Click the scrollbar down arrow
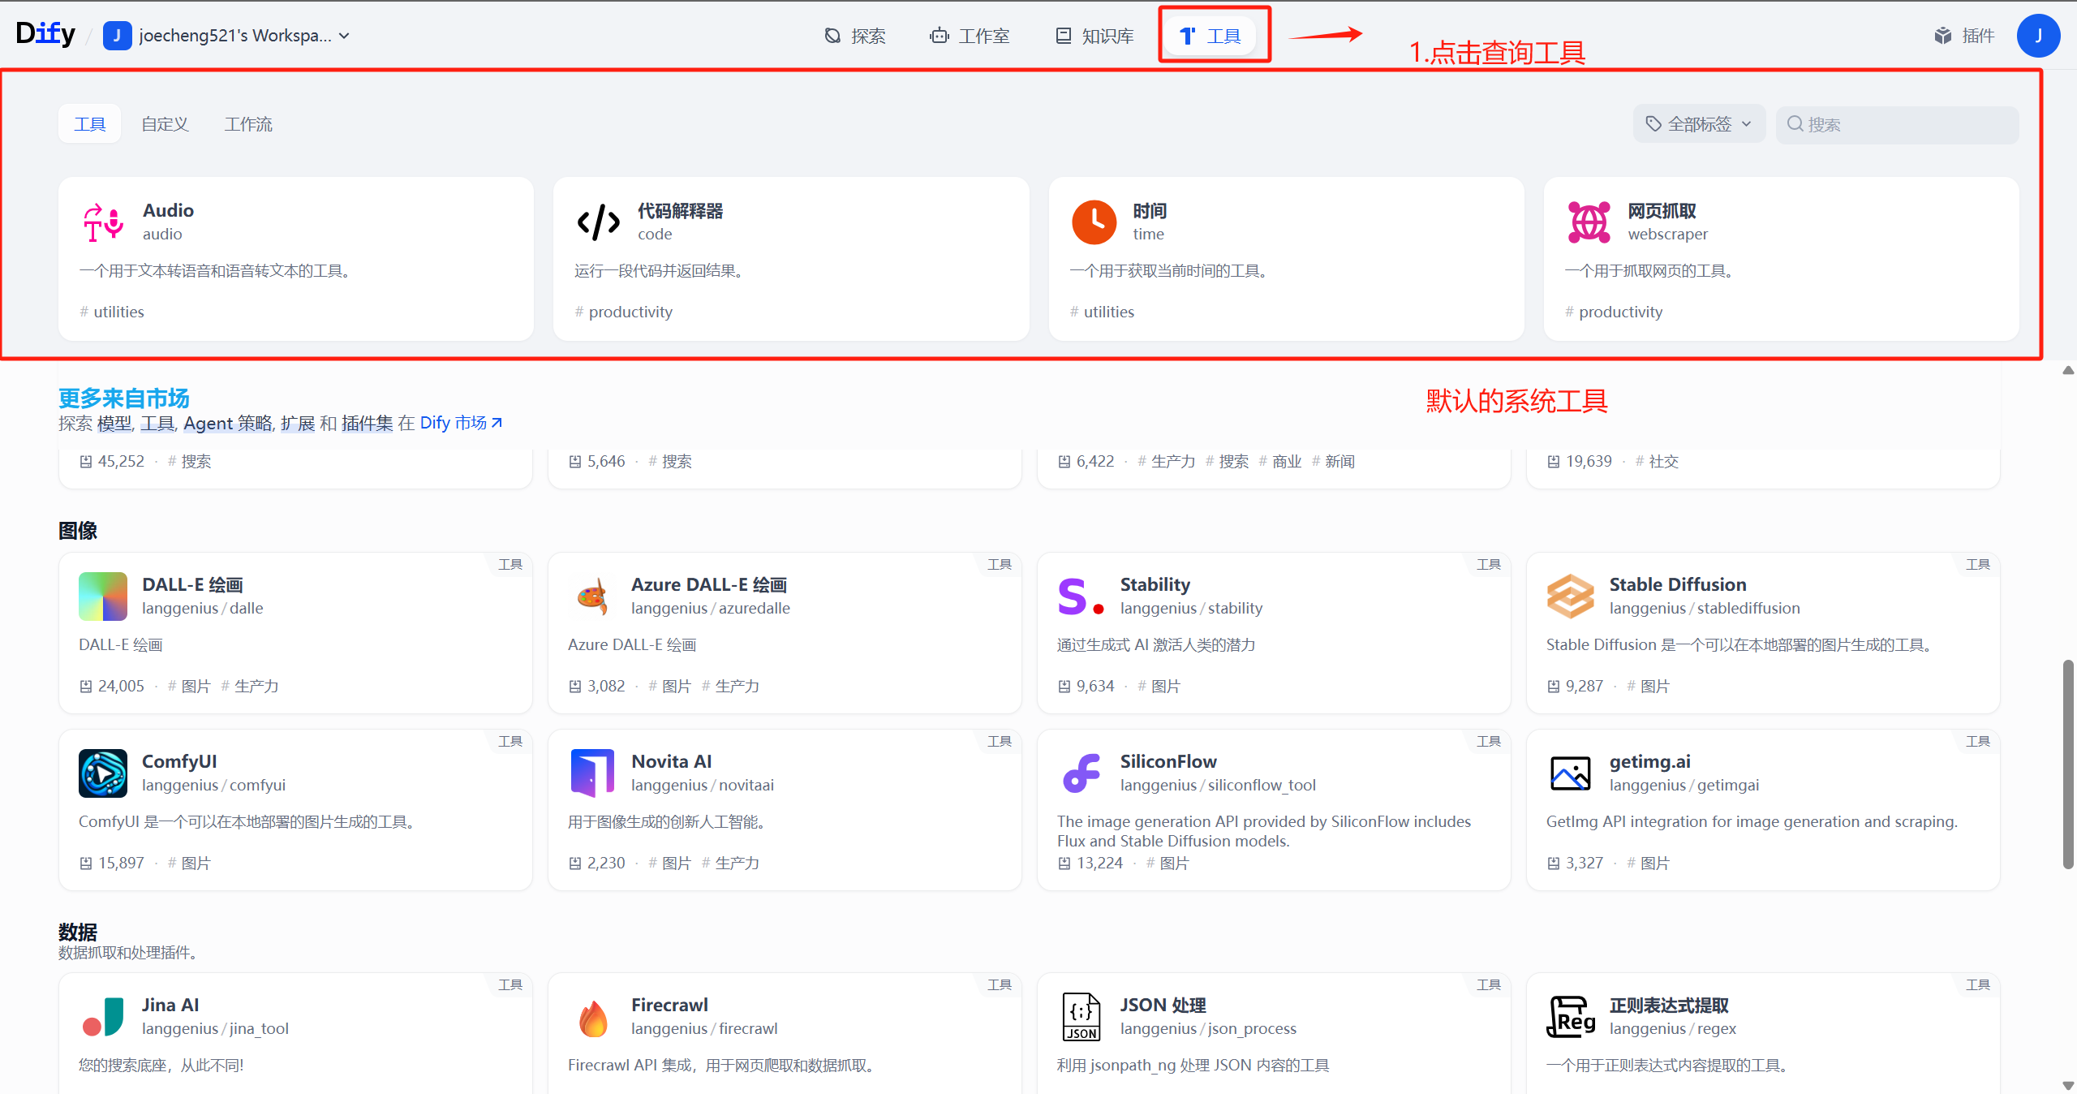This screenshot has width=2077, height=1094. [2068, 1085]
